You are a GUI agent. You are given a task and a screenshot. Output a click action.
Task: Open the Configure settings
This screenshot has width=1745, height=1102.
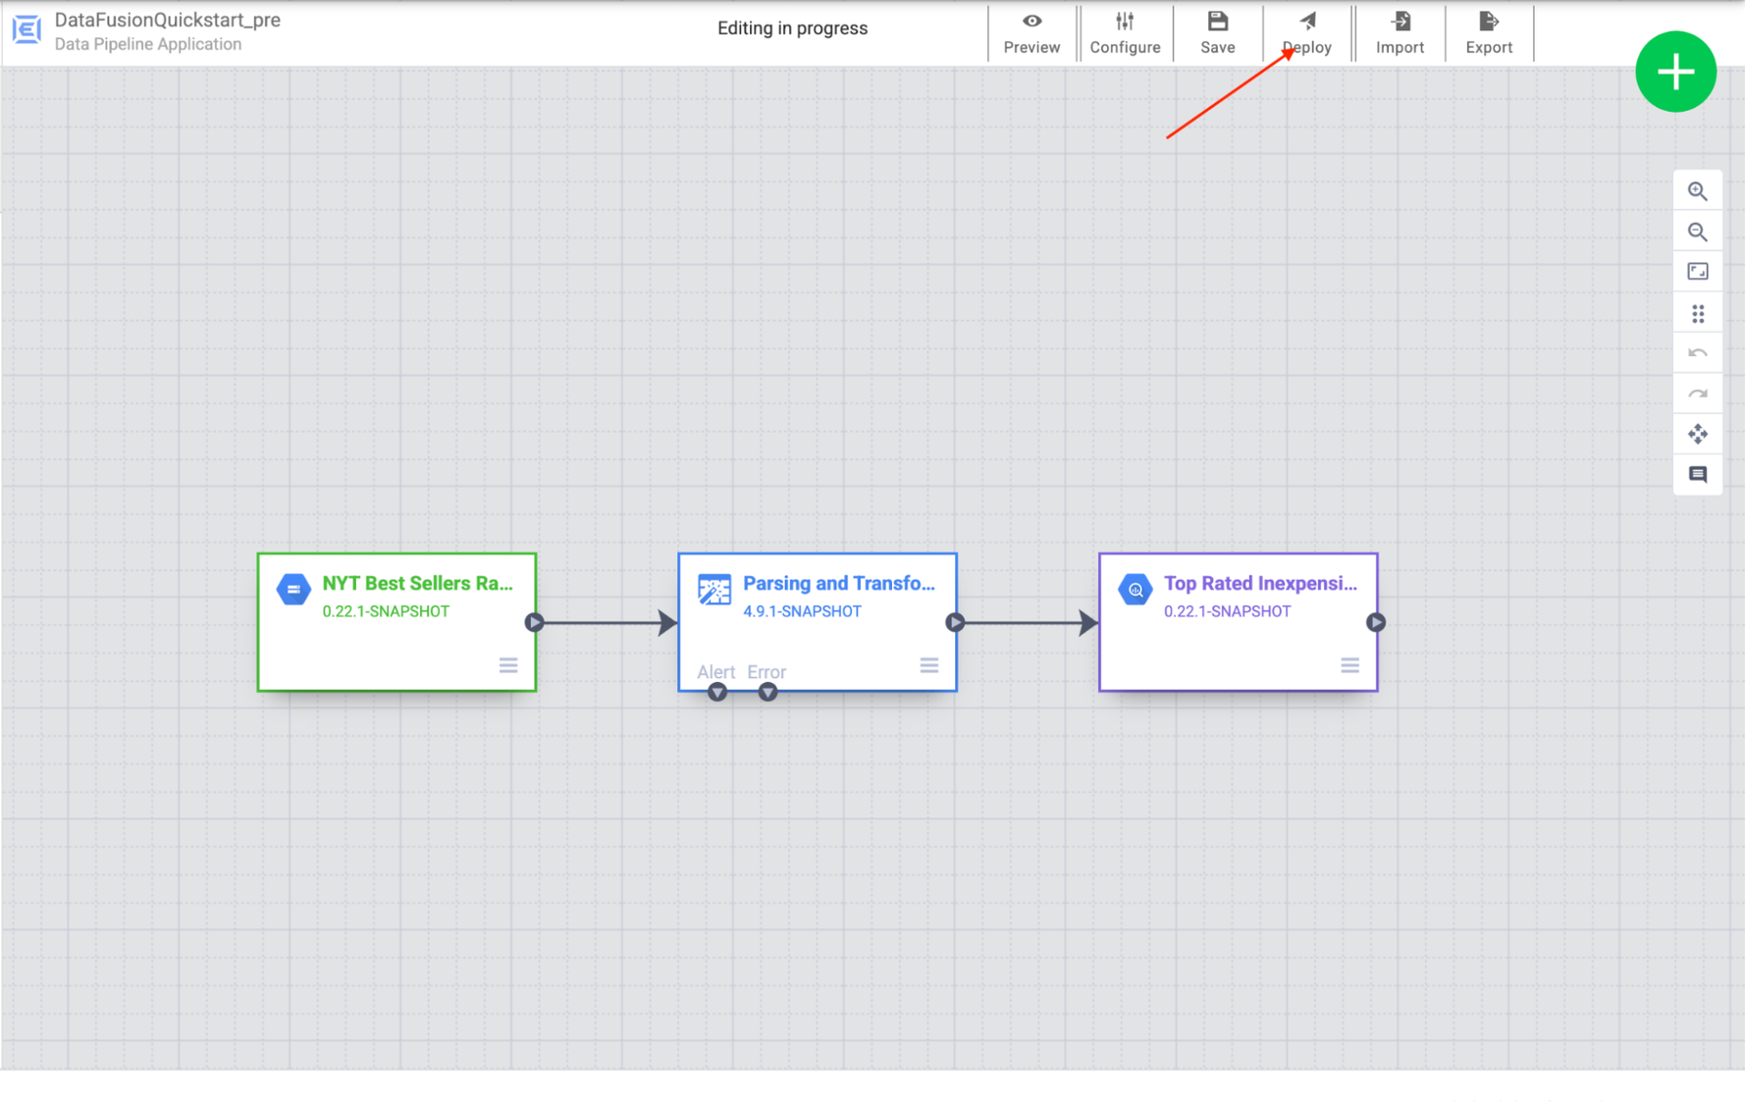(1125, 33)
